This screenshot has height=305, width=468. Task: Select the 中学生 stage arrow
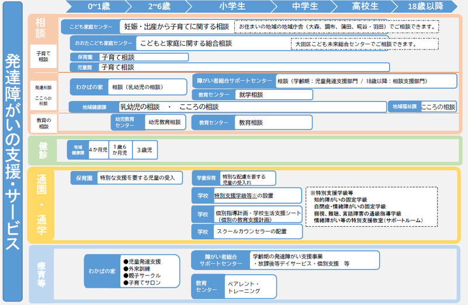(x=305, y=6)
